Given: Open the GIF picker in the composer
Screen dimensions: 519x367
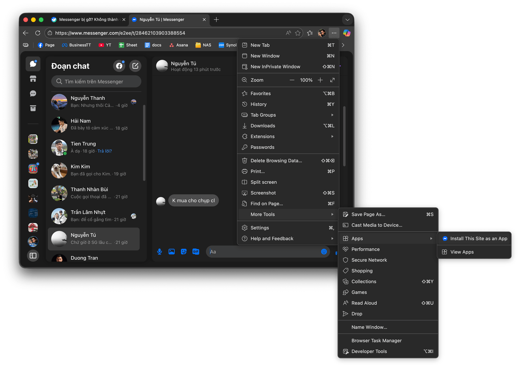Looking at the screenshot, I should click(196, 251).
